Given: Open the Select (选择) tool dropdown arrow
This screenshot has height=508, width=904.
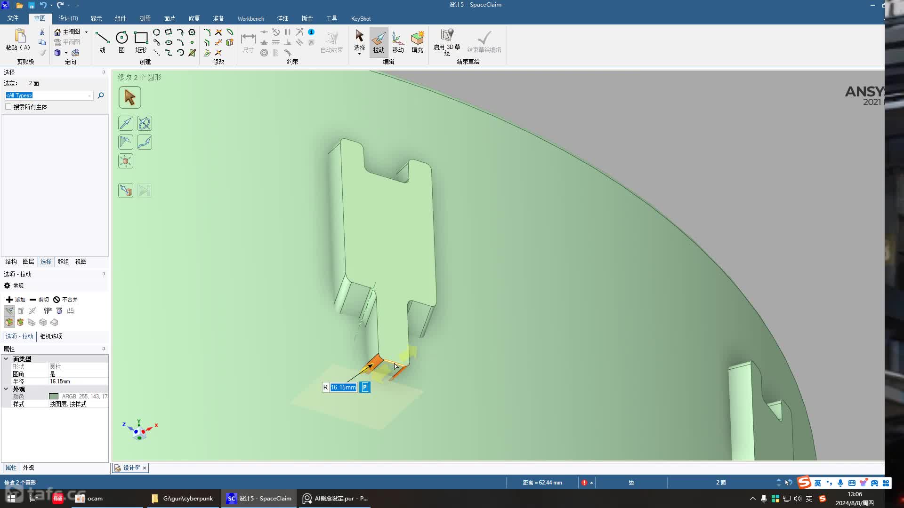Looking at the screenshot, I should click(x=359, y=54).
